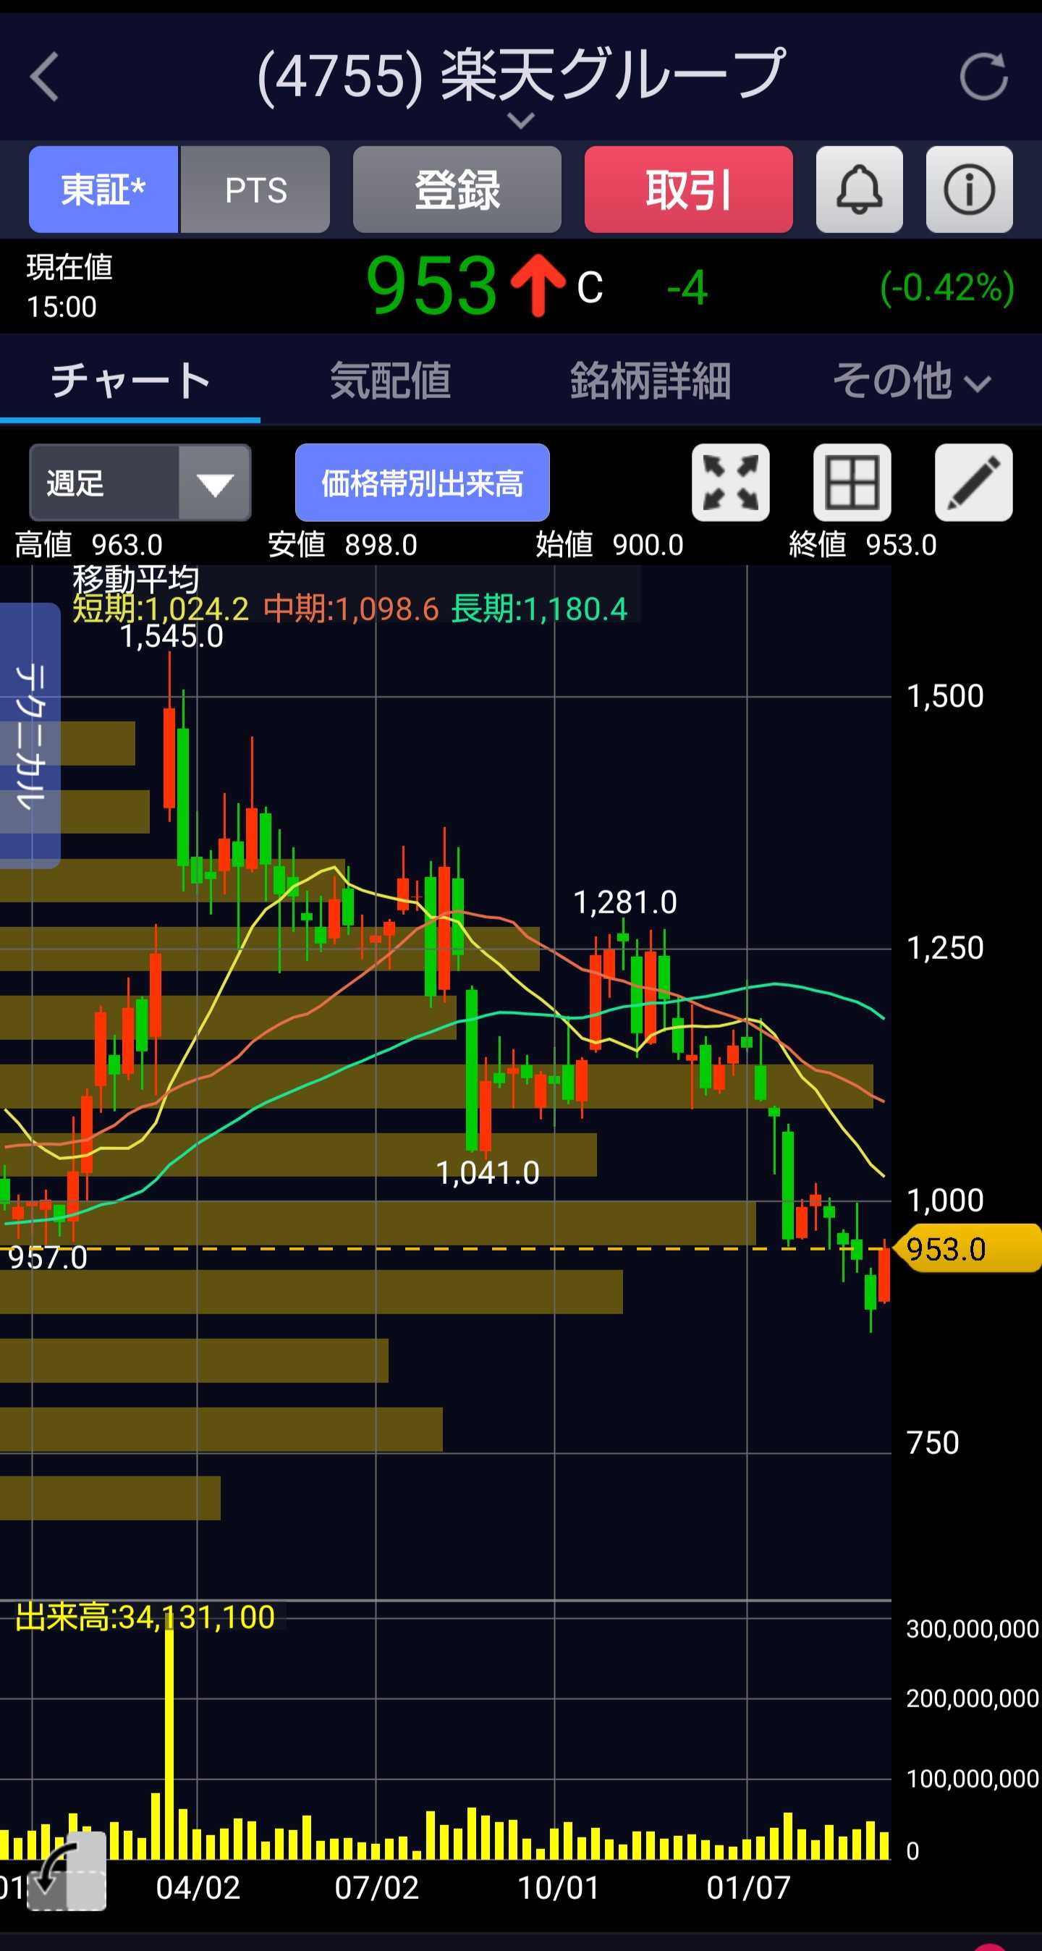Viewport: 1042px width, 1951px height.
Task: Tap the 01/07 date axis label
Action: (x=749, y=1888)
